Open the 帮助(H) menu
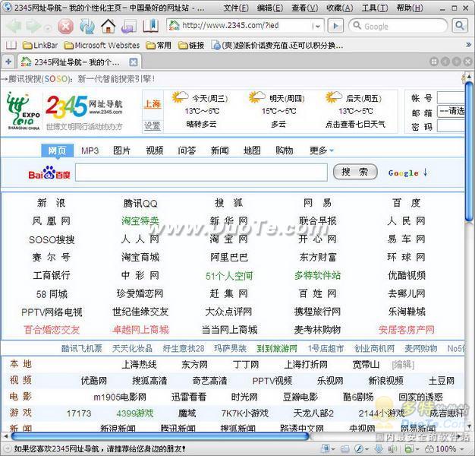Viewport: 475px width, 456px height. [410, 8]
